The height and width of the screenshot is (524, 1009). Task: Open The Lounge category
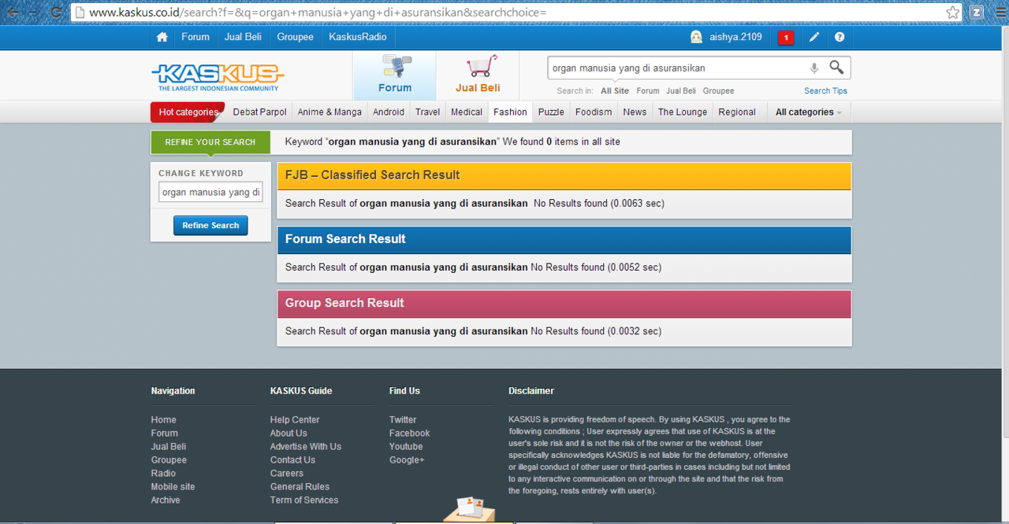683,112
